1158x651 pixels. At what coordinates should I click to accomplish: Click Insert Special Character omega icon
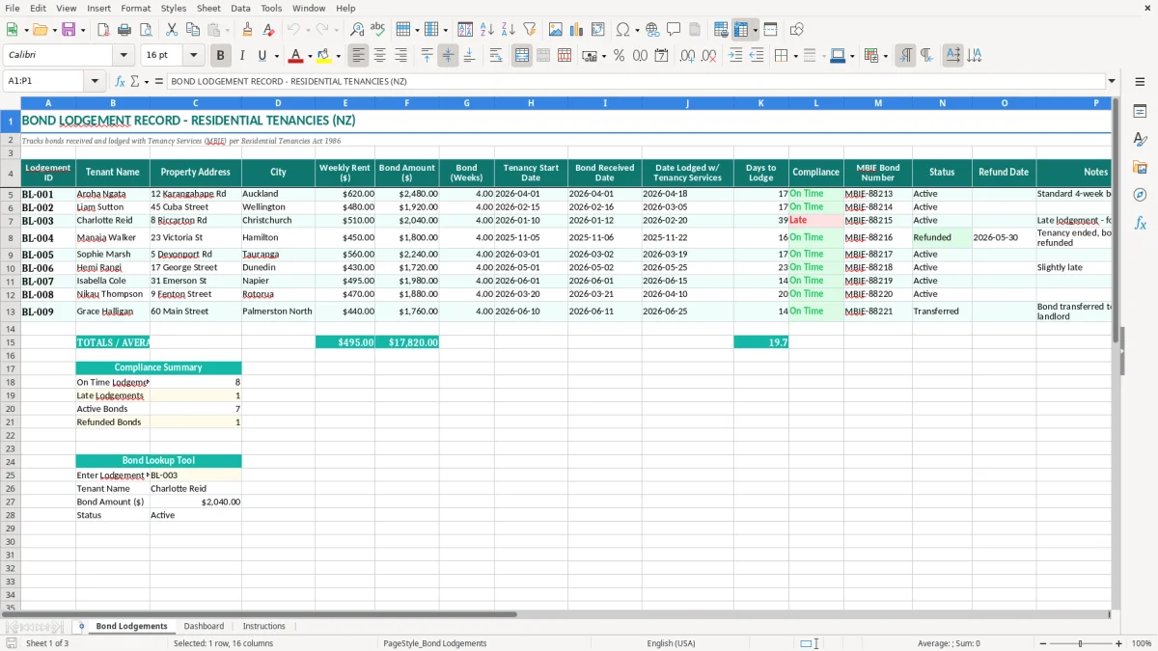tap(623, 30)
